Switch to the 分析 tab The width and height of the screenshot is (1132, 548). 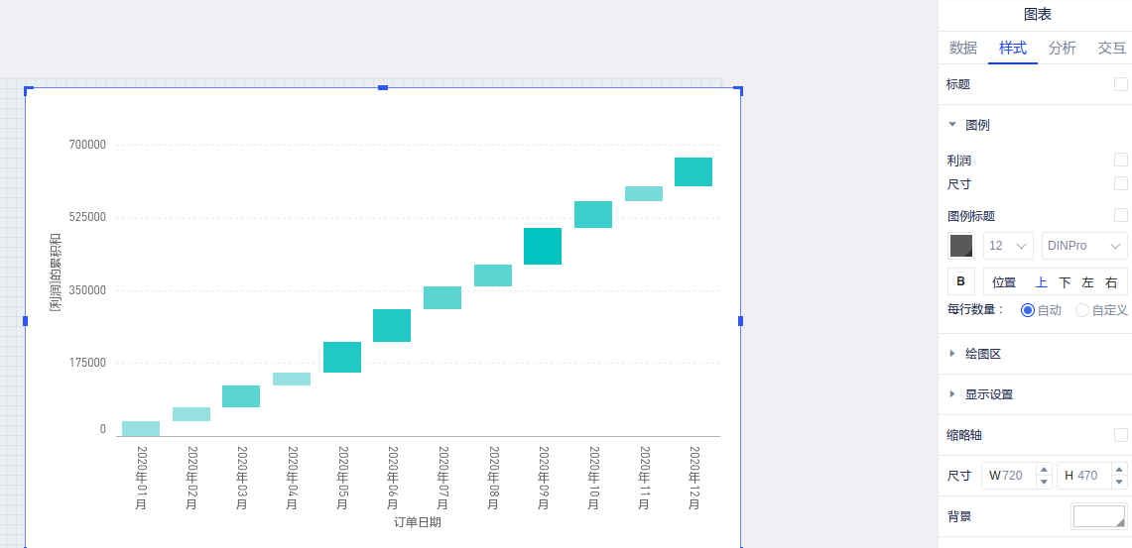1062,48
